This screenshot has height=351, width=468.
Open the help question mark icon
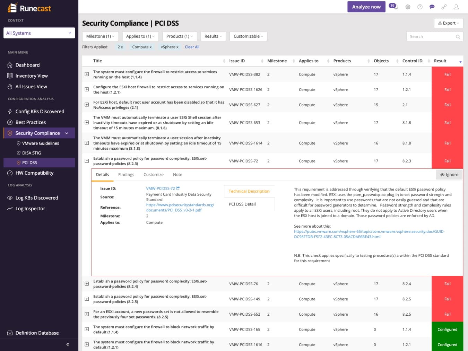pyautogui.click(x=420, y=7)
